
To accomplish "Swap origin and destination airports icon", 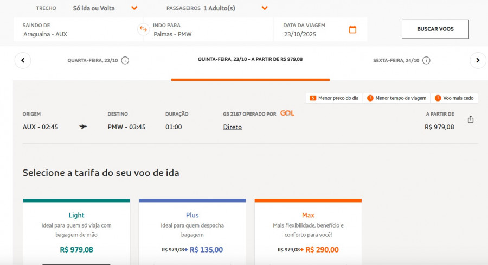I will (143, 29).
